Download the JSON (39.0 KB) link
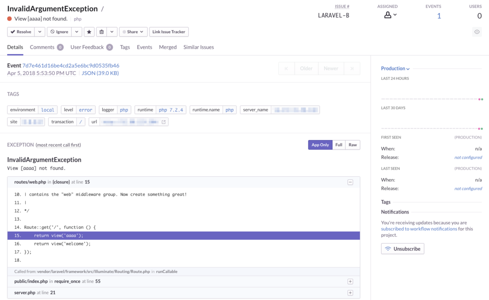 pyautogui.click(x=100, y=73)
